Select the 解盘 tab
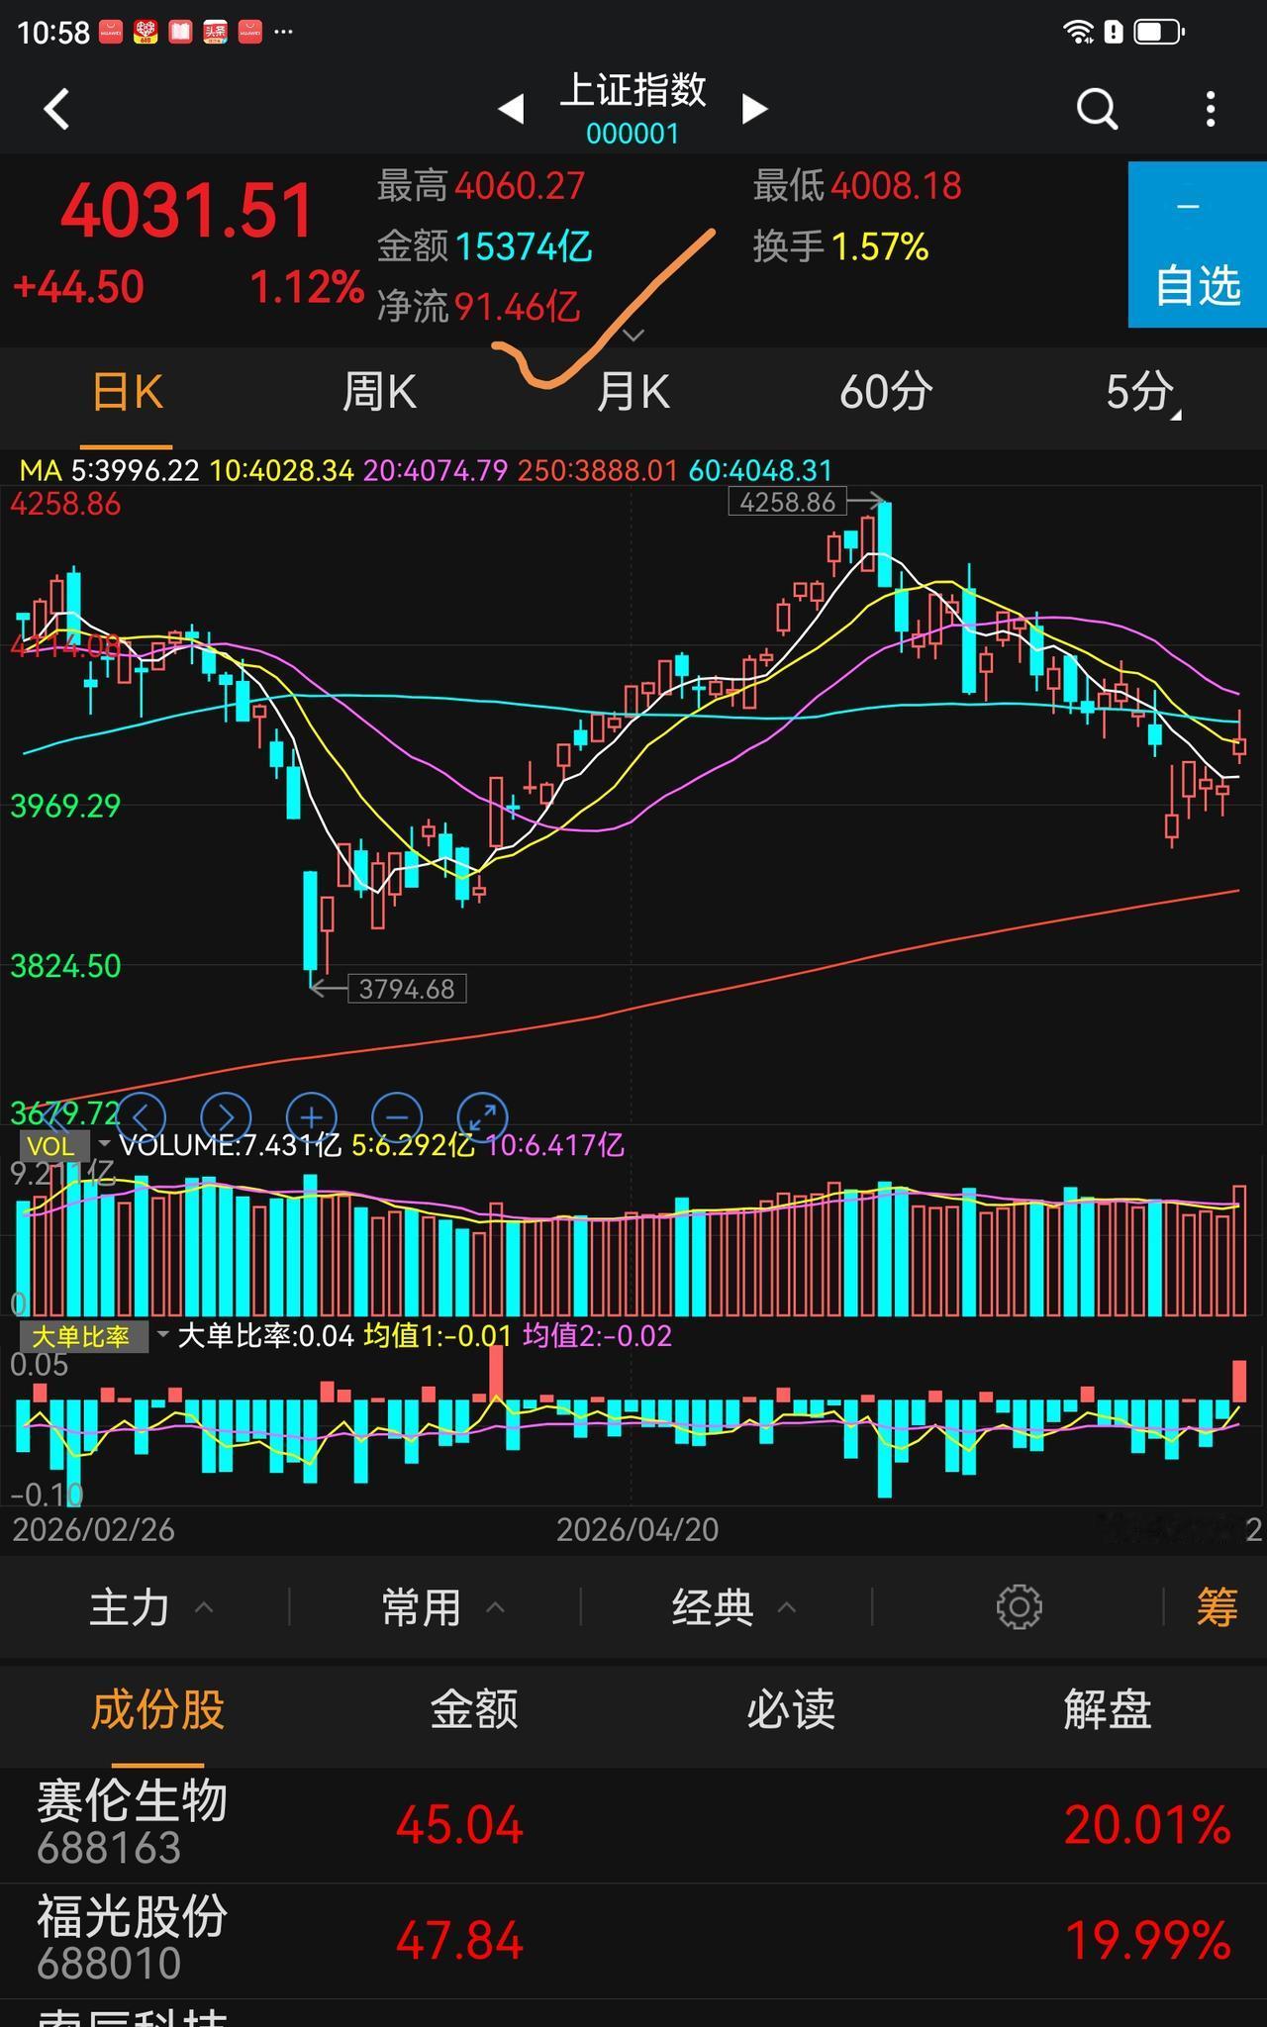 pyautogui.click(x=1108, y=1709)
